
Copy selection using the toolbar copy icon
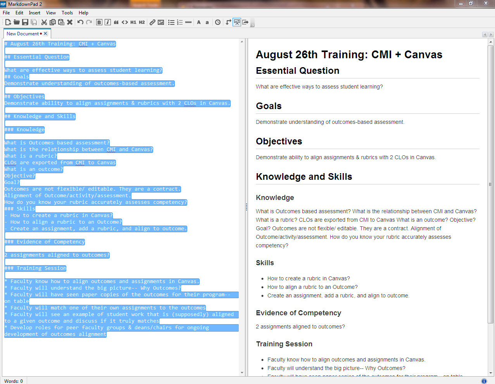tap(52, 22)
